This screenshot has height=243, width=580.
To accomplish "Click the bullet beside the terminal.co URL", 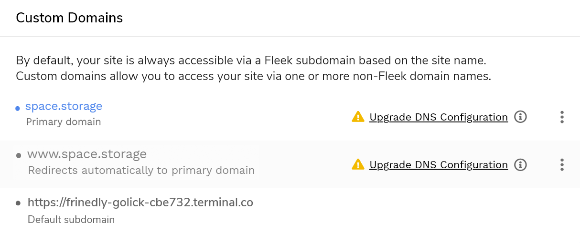I will pyautogui.click(x=19, y=203).
